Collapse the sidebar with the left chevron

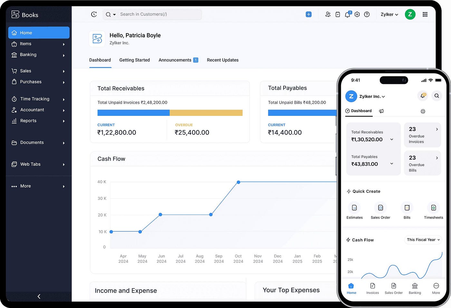coord(39,296)
